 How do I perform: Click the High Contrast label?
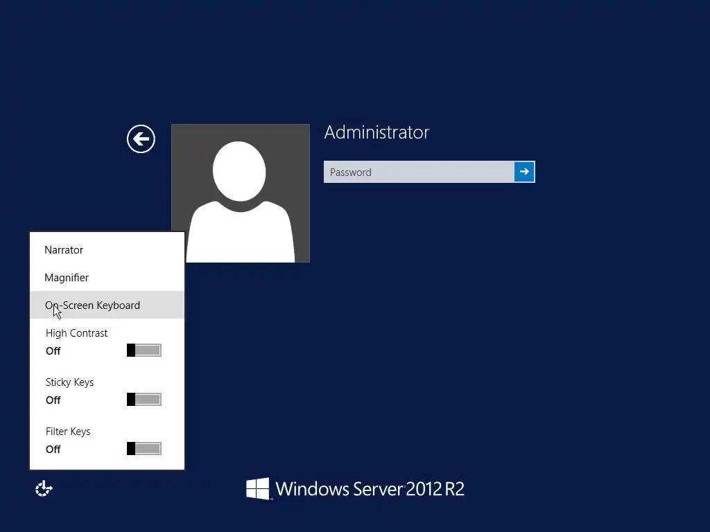click(76, 333)
